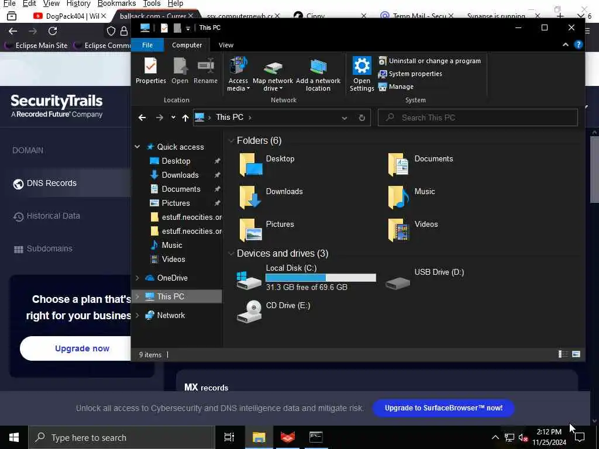Select the Local Disk (C:) drive

pyautogui.click(x=305, y=278)
